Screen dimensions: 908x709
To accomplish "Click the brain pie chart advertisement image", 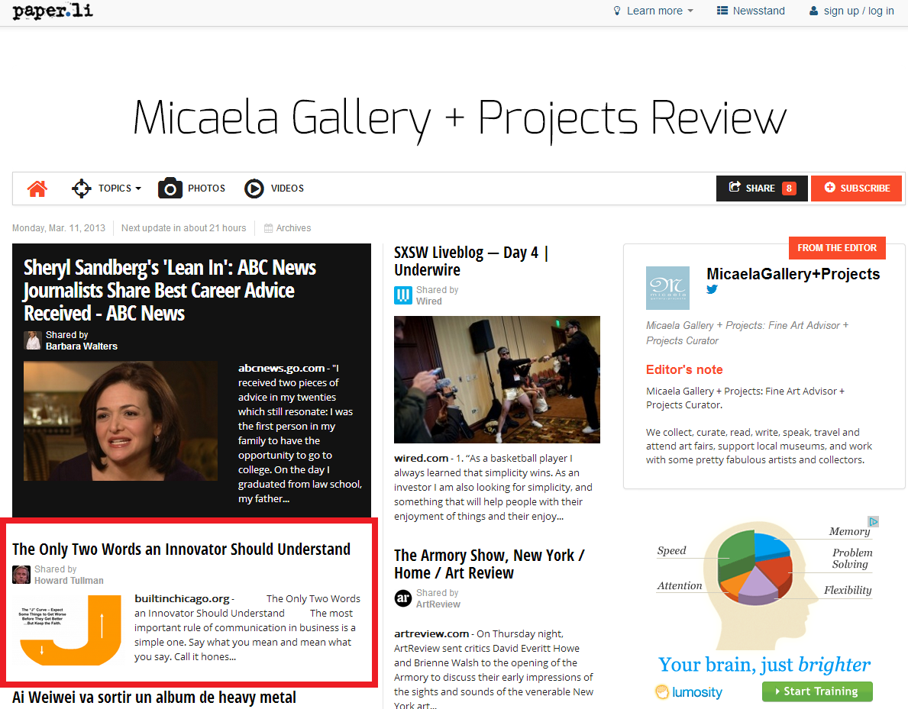I will click(x=764, y=585).
